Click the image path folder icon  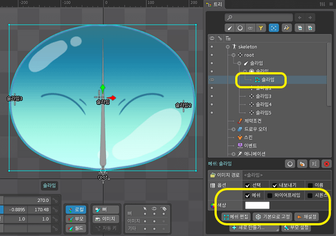click(x=213, y=175)
